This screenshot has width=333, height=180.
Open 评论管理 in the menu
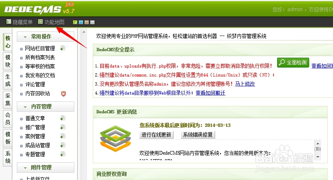(35, 84)
